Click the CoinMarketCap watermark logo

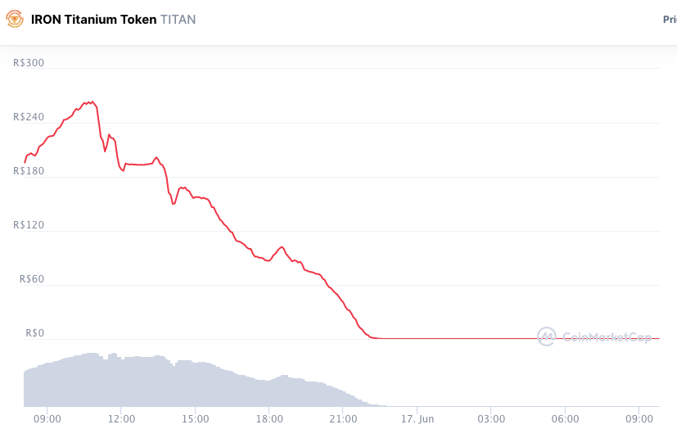[594, 336]
